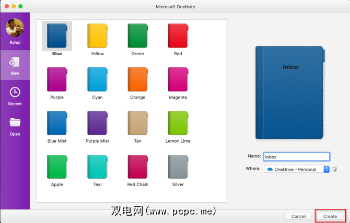Go to the Open notebook tab
This screenshot has width=350, height=223.
click(15, 126)
